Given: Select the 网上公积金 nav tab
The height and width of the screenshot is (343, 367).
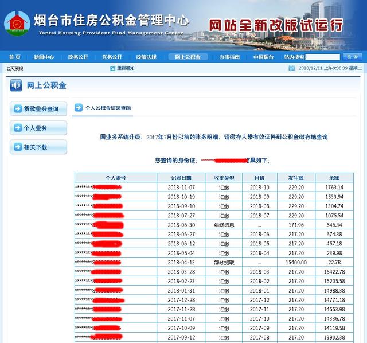Looking at the screenshot, I should (188, 57).
